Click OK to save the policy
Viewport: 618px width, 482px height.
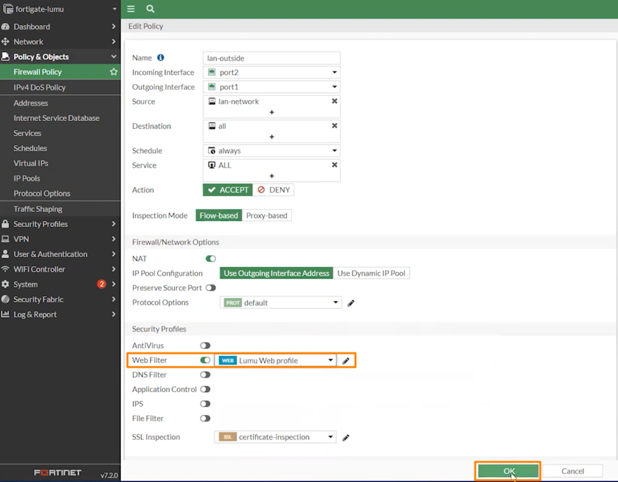pyautogui.click(x=508, y=471)
